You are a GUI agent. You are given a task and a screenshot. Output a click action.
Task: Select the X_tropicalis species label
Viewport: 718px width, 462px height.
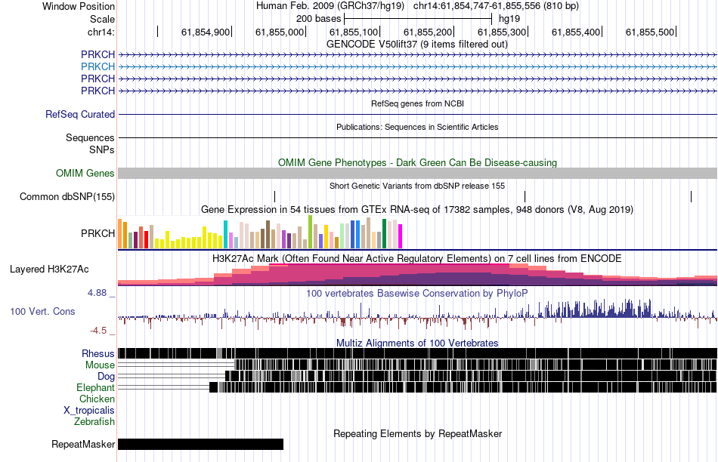point(89,411)
